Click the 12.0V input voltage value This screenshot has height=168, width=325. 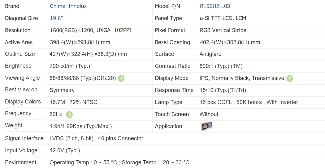click(65, 150)
